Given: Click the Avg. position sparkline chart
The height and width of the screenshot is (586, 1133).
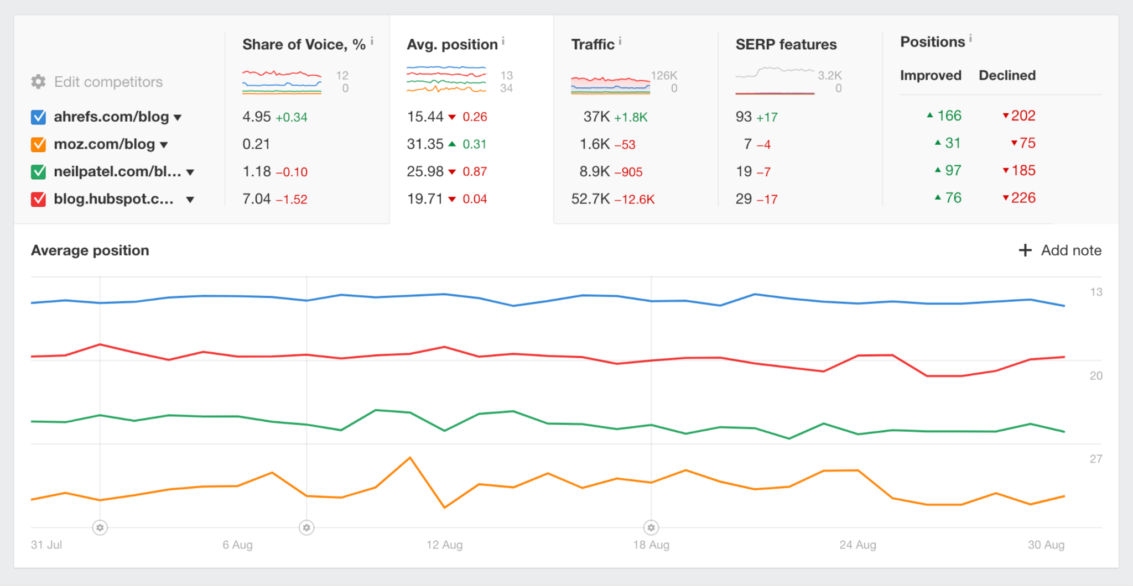Looking at the screenshot, I should (446, 80).
